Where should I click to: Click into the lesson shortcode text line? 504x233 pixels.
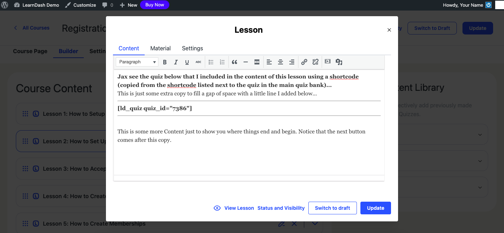click(155, 108)
